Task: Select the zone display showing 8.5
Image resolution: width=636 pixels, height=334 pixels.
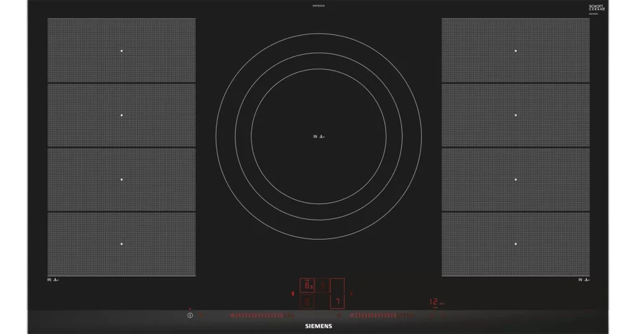Action: click(x=307, y=284)
